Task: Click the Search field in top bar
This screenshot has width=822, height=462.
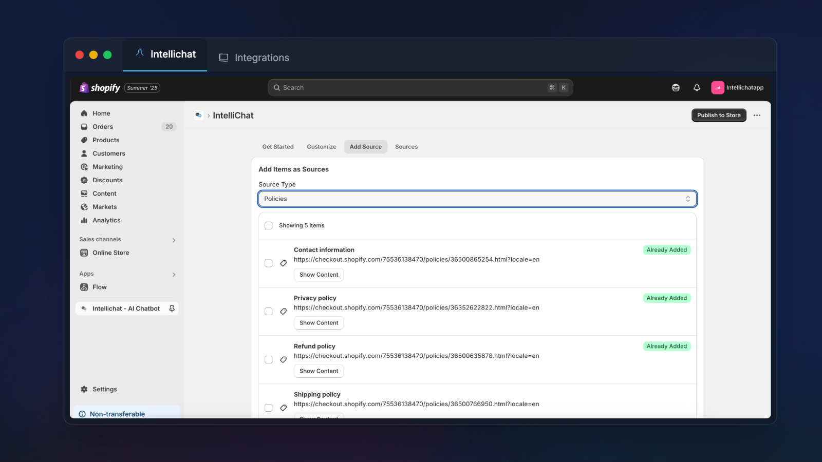Action: click(x=420, y=88)
